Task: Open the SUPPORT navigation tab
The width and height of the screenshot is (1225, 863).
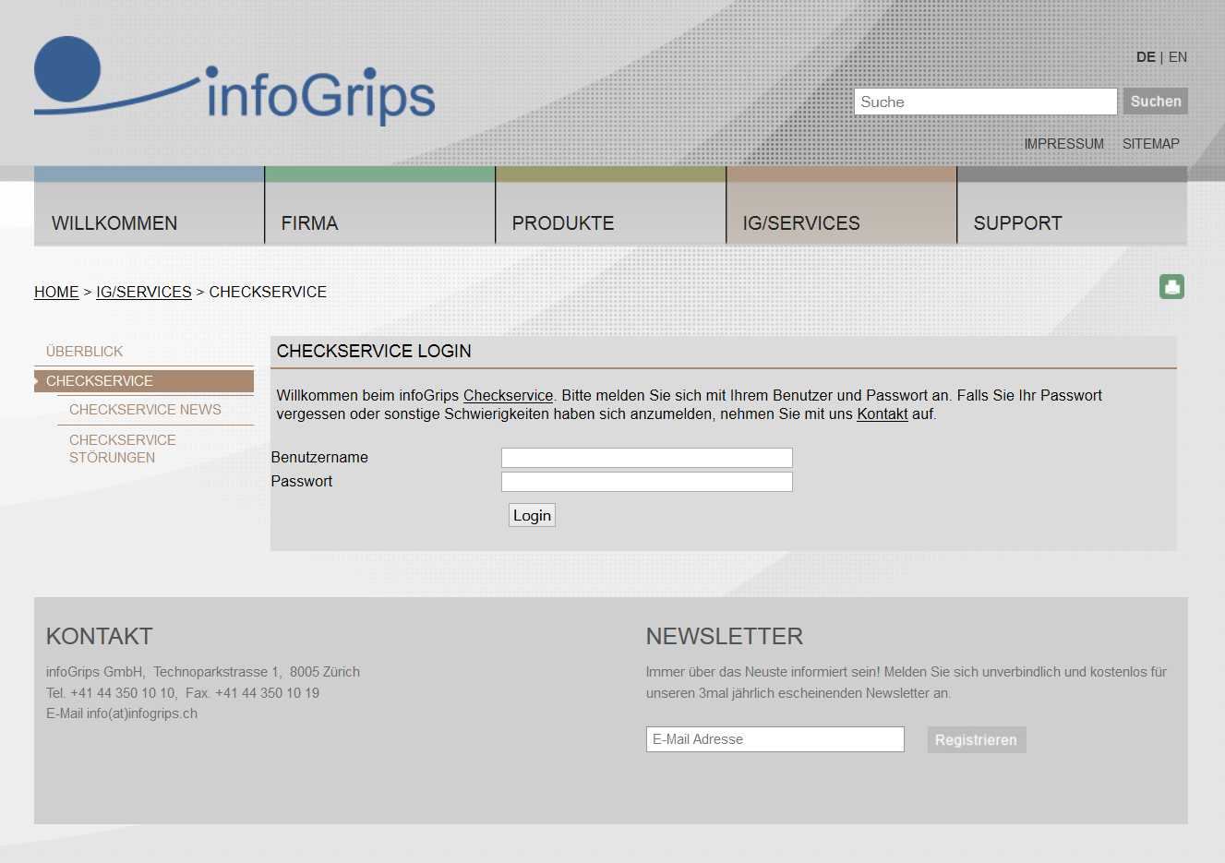Action: (1073, 206)
